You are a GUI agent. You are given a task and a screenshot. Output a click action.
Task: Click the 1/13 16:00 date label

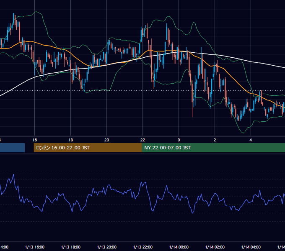click(34, 247)
